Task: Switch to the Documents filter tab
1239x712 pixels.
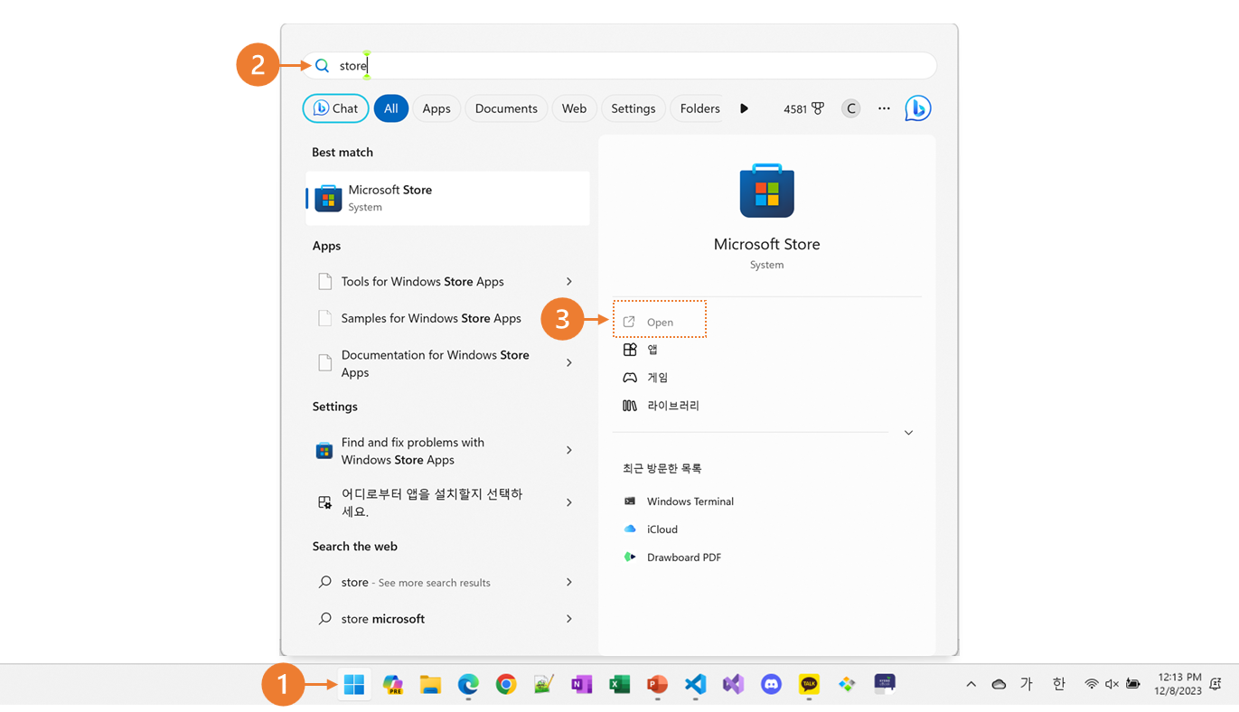Action: (x=506, y=108)
